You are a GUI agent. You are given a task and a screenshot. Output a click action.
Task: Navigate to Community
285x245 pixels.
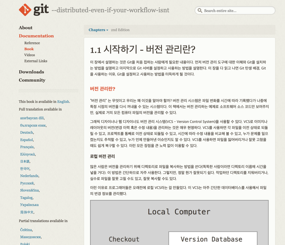[x=32, y=80]
